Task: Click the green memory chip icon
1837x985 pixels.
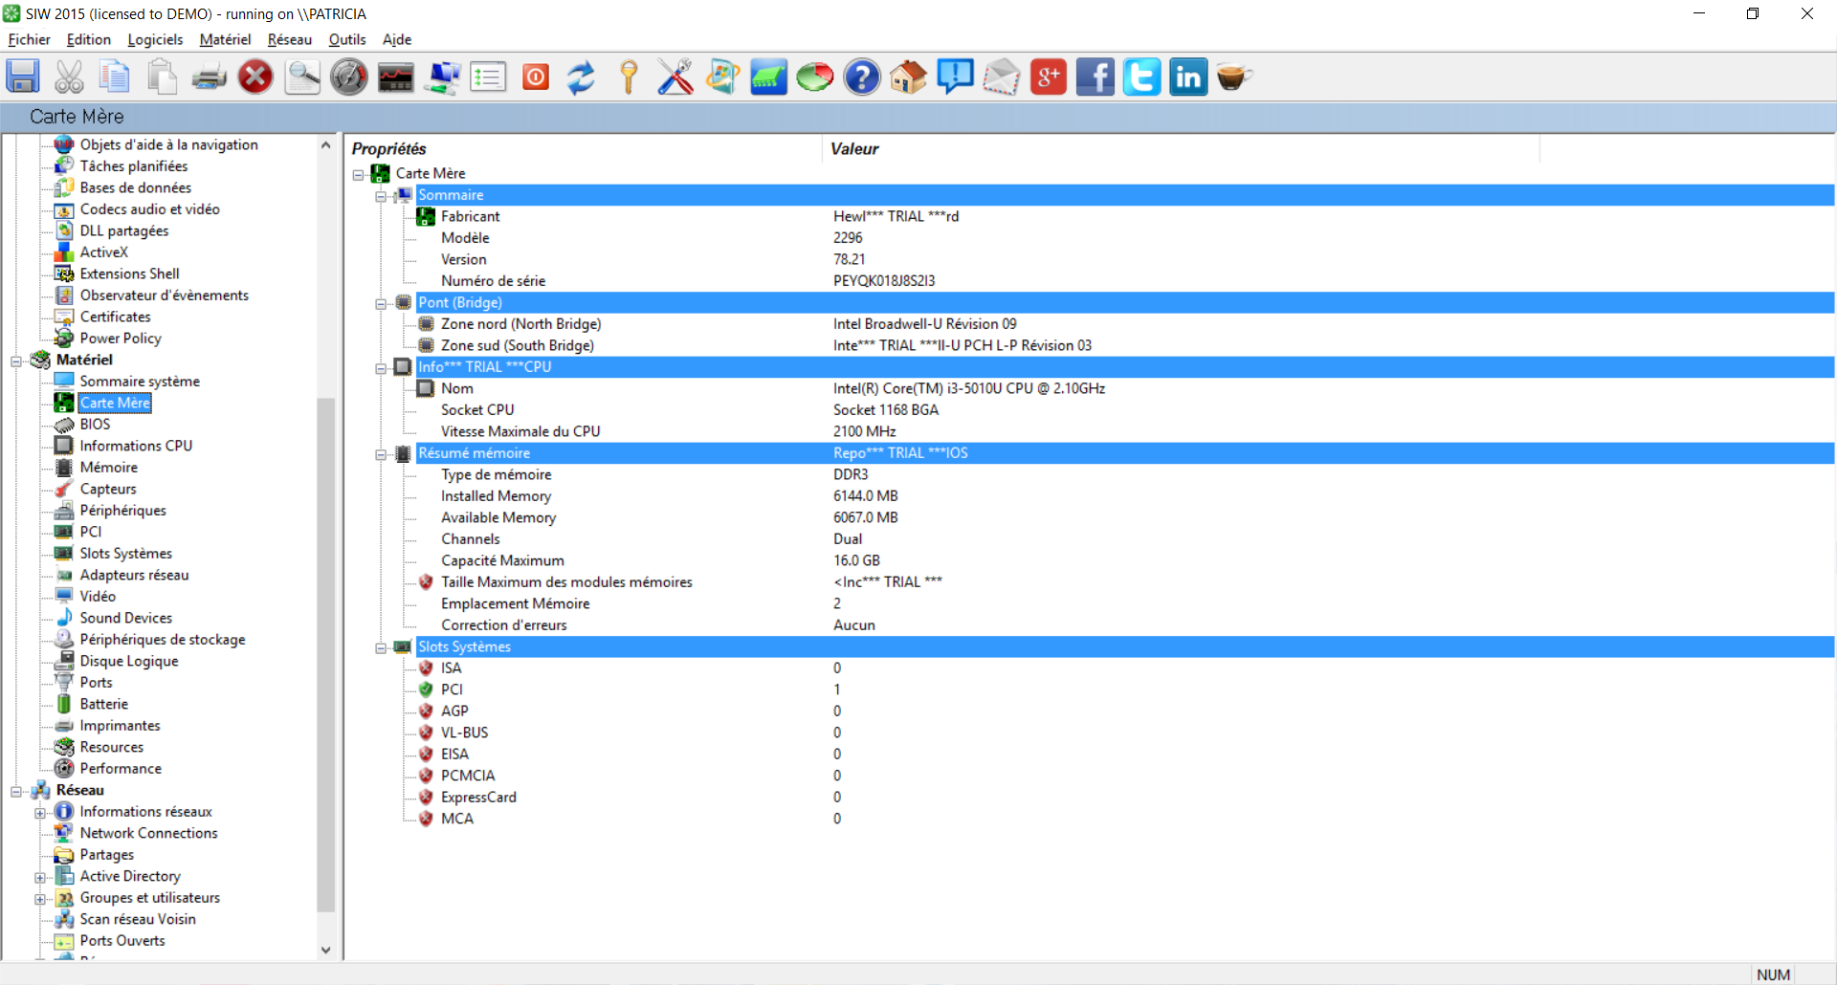Action: pos(768,77)
